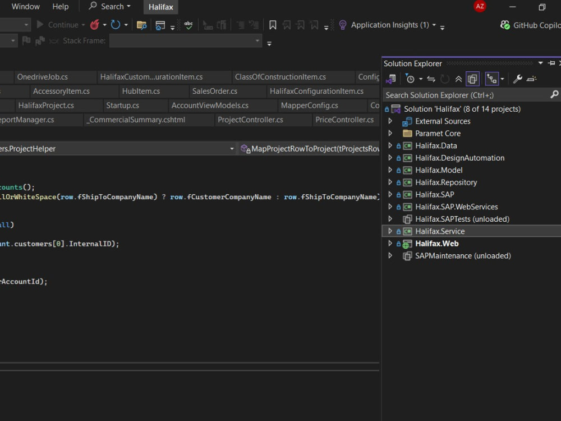Toggle the nested files view button
This screenshot has height=421, width=561.
[491, 79]
